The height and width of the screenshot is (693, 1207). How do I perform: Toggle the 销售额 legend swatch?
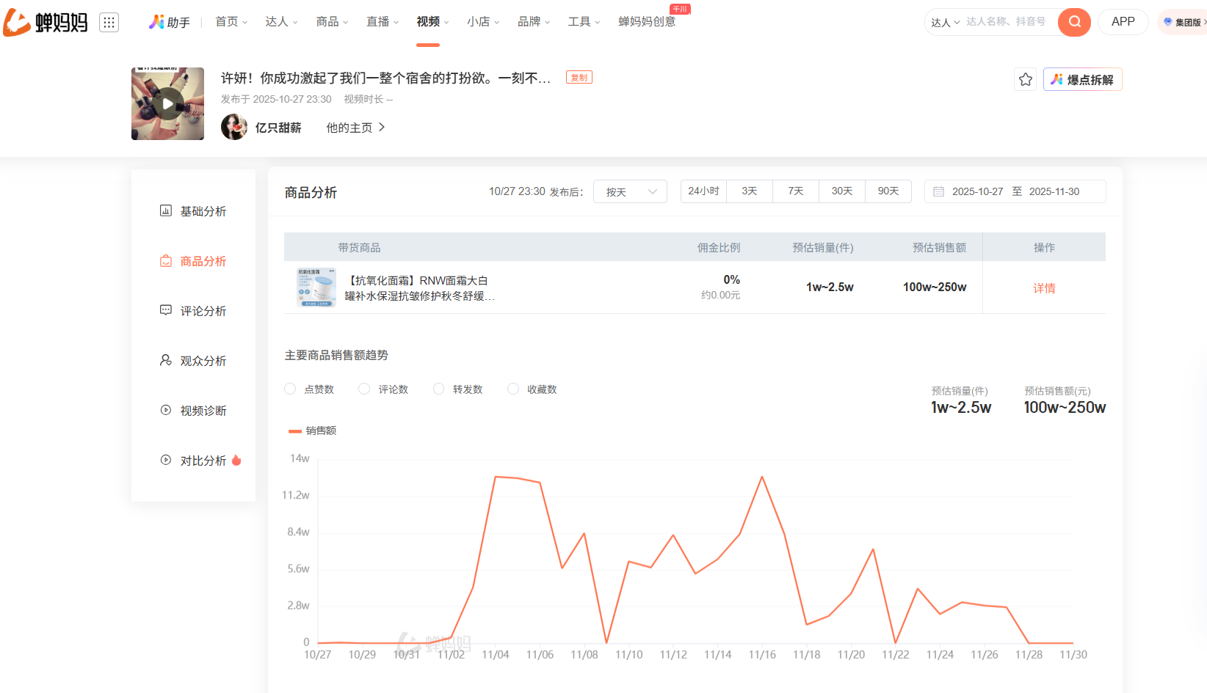[295, 431]
